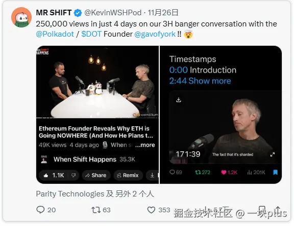The width and height of the screenshot is (294, 226).
Task: Like the tweet with 353 hearts
Action: click(x=151, y=210)
